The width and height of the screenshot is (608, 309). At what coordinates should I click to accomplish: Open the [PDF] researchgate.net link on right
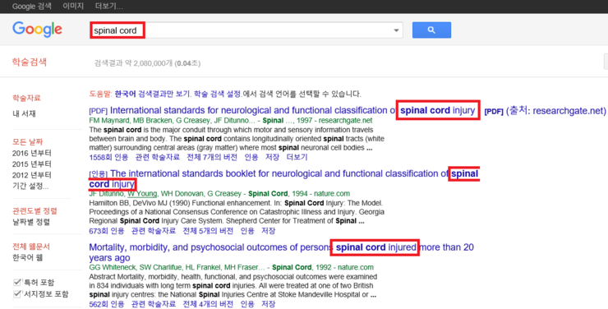click(545, 111)
